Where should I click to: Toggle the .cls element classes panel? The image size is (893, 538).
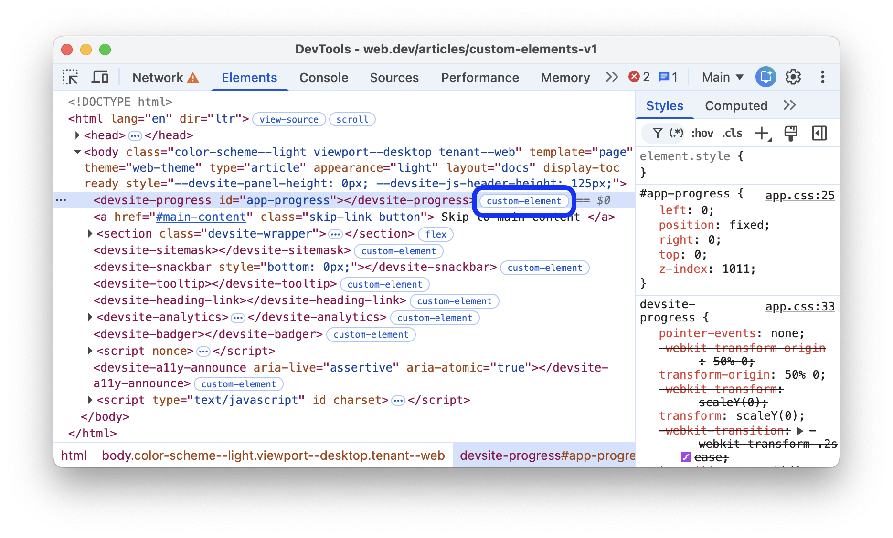(x=732, y=133)
